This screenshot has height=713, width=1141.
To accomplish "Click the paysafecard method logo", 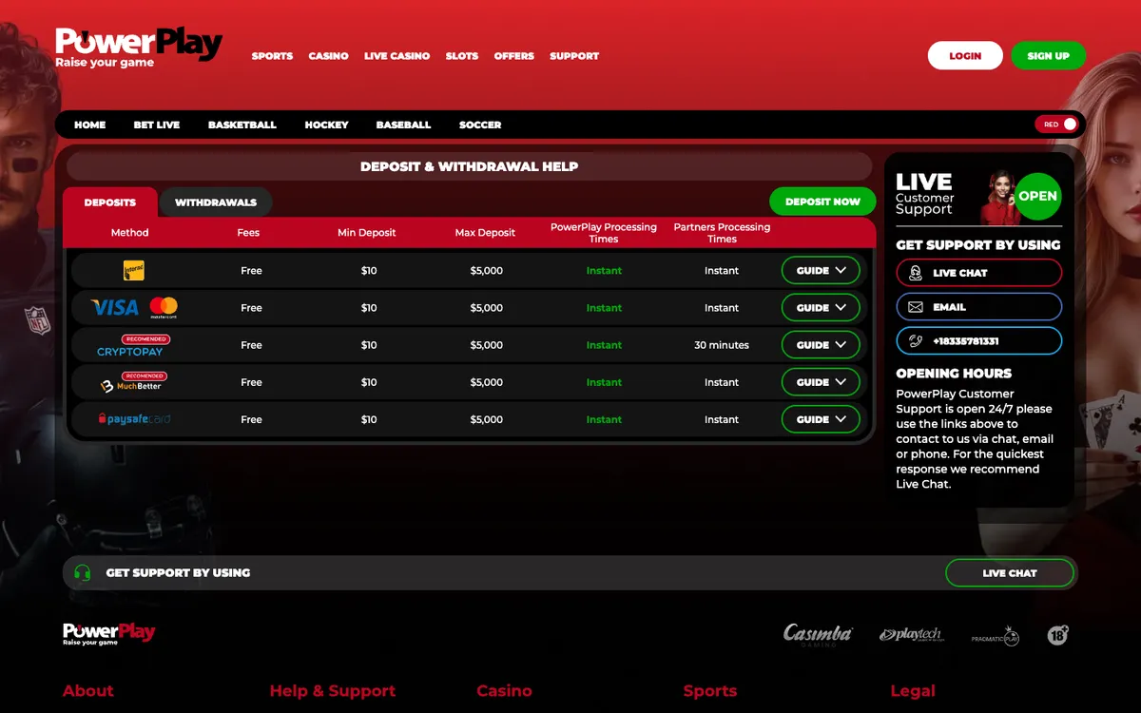I will [134, 419].
